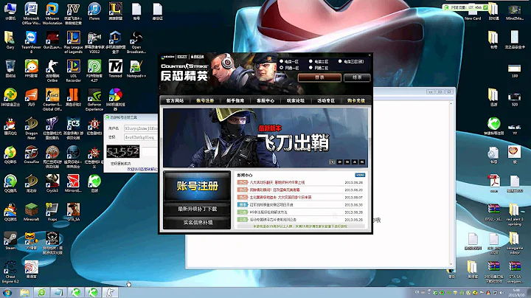Click the background white window's vertical scrollbar
Image resolution: width=531 pixels, height=298 pixels.
click(x=451, y=184)
